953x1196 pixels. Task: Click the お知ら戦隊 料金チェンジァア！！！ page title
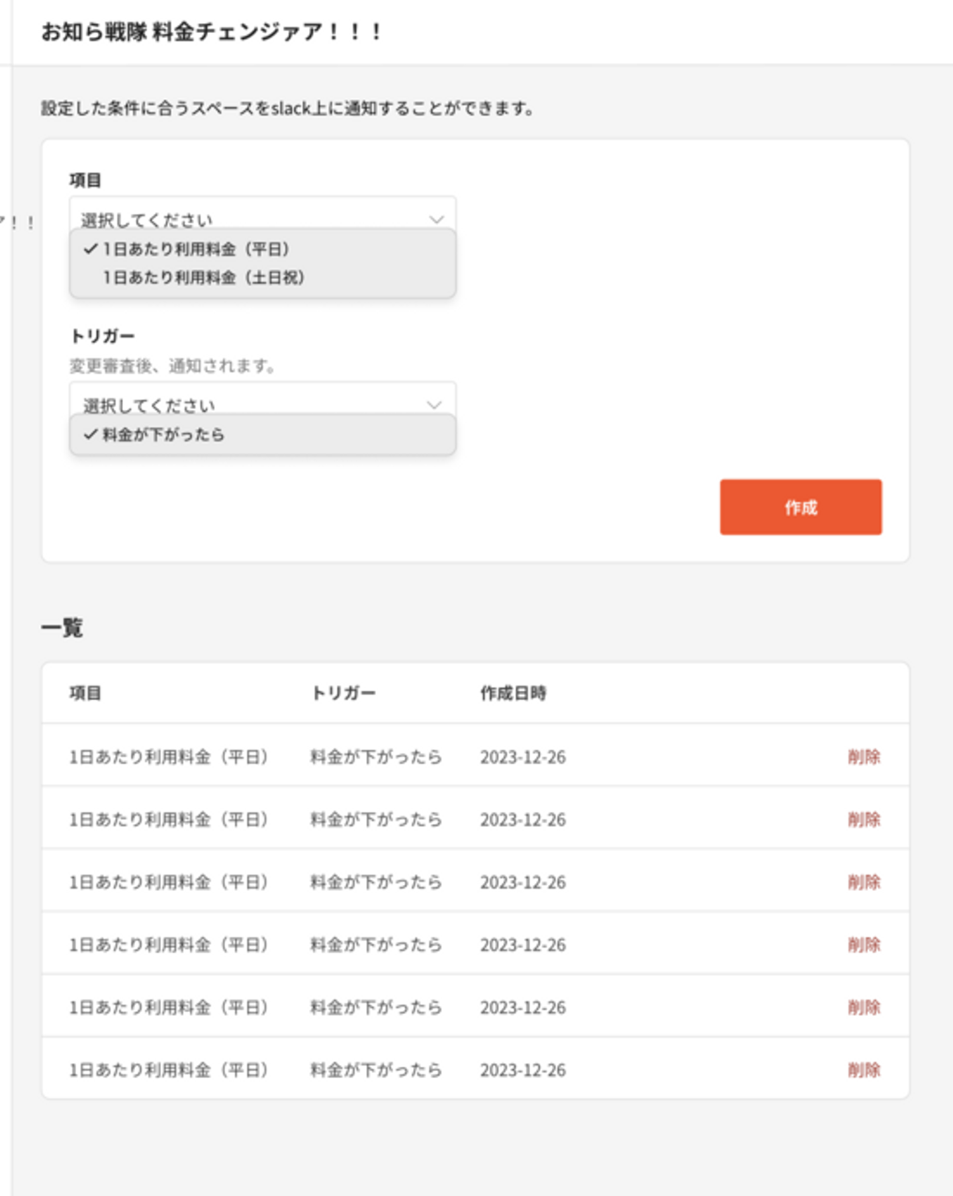coord(212,32)
